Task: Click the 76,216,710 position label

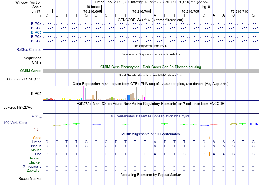Action: [239, 11]
